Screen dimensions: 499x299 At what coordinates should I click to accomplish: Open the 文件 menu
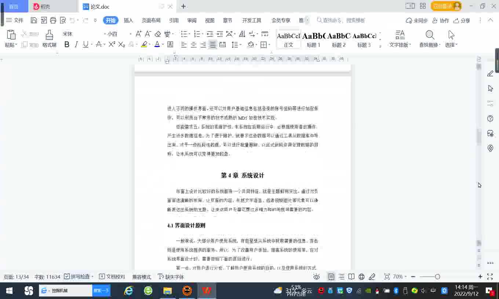15,21
